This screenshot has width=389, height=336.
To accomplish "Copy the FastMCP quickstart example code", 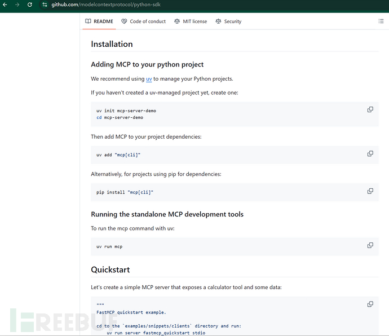I will coord(370,304).
